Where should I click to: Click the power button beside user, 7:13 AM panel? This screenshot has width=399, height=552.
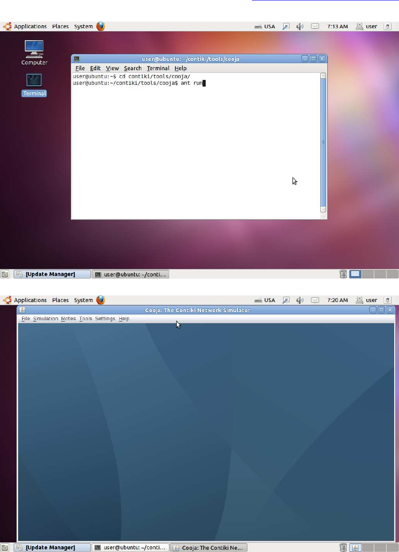tap(388, 26)
